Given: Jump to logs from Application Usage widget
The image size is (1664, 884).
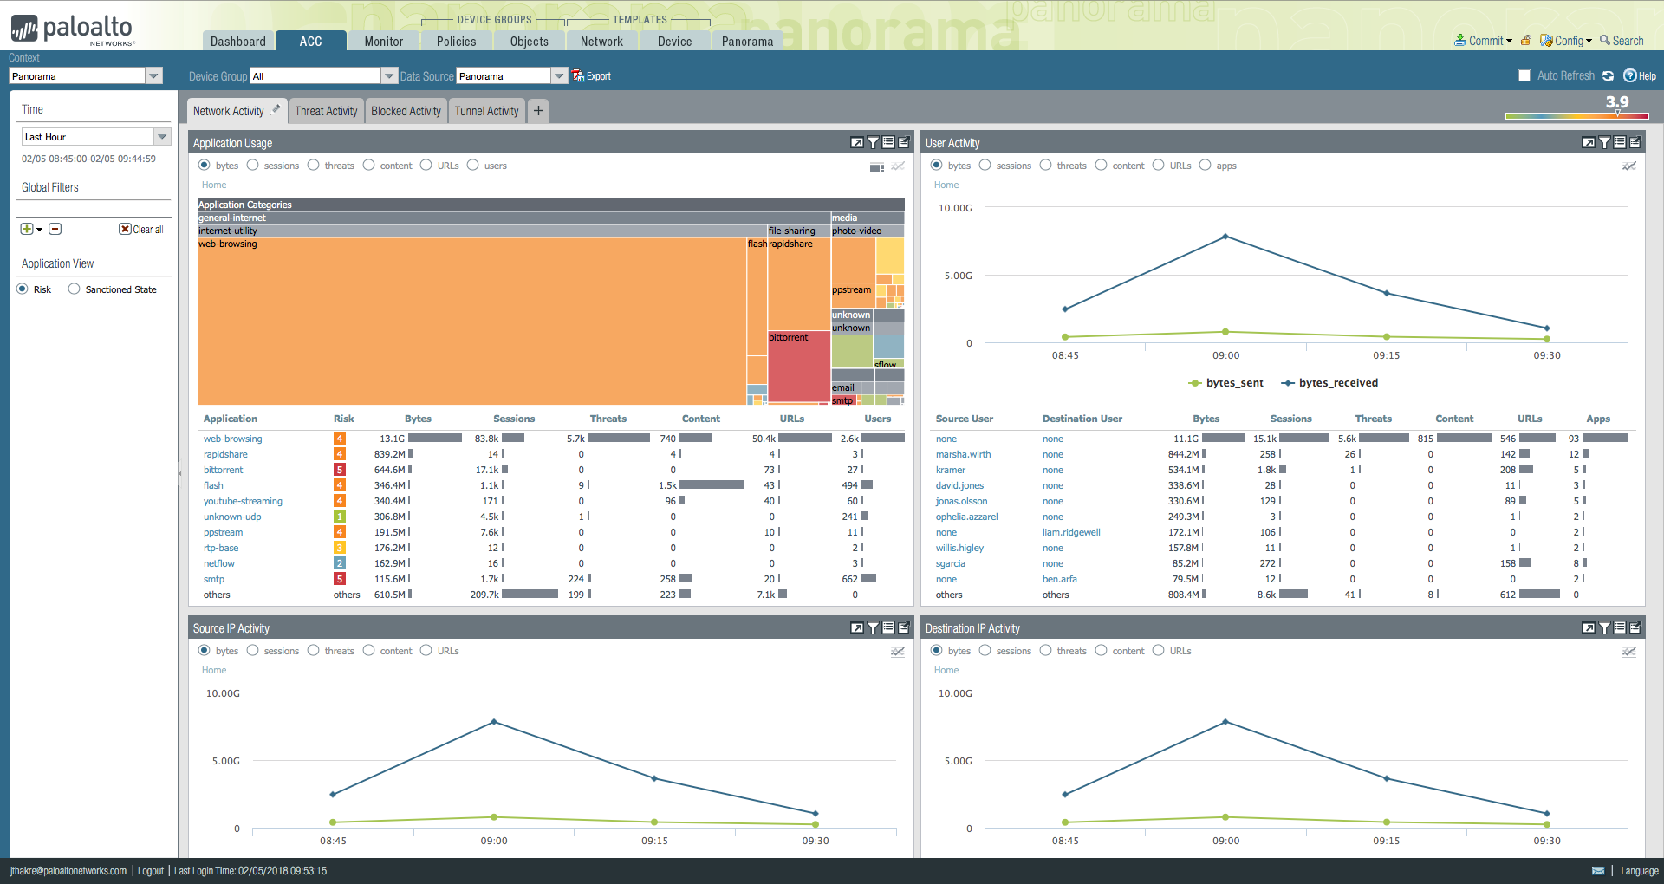Looking at the screenshot, I should click(888, 143).
